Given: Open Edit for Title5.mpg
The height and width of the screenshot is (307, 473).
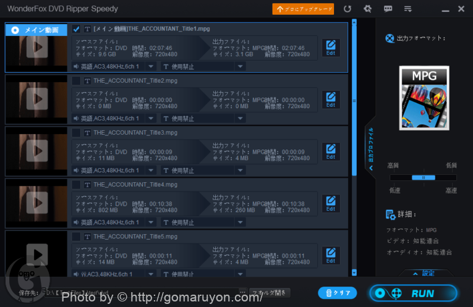Looking at the screenshot, I should (331, 256).
